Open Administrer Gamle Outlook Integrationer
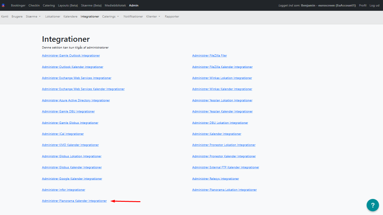Image resolution: width=383 pixels, height=215 pixels. (x=71, y=56)
